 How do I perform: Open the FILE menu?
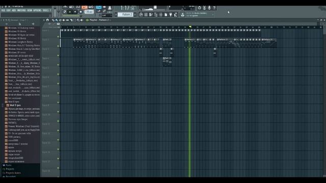tap(3, 10)
